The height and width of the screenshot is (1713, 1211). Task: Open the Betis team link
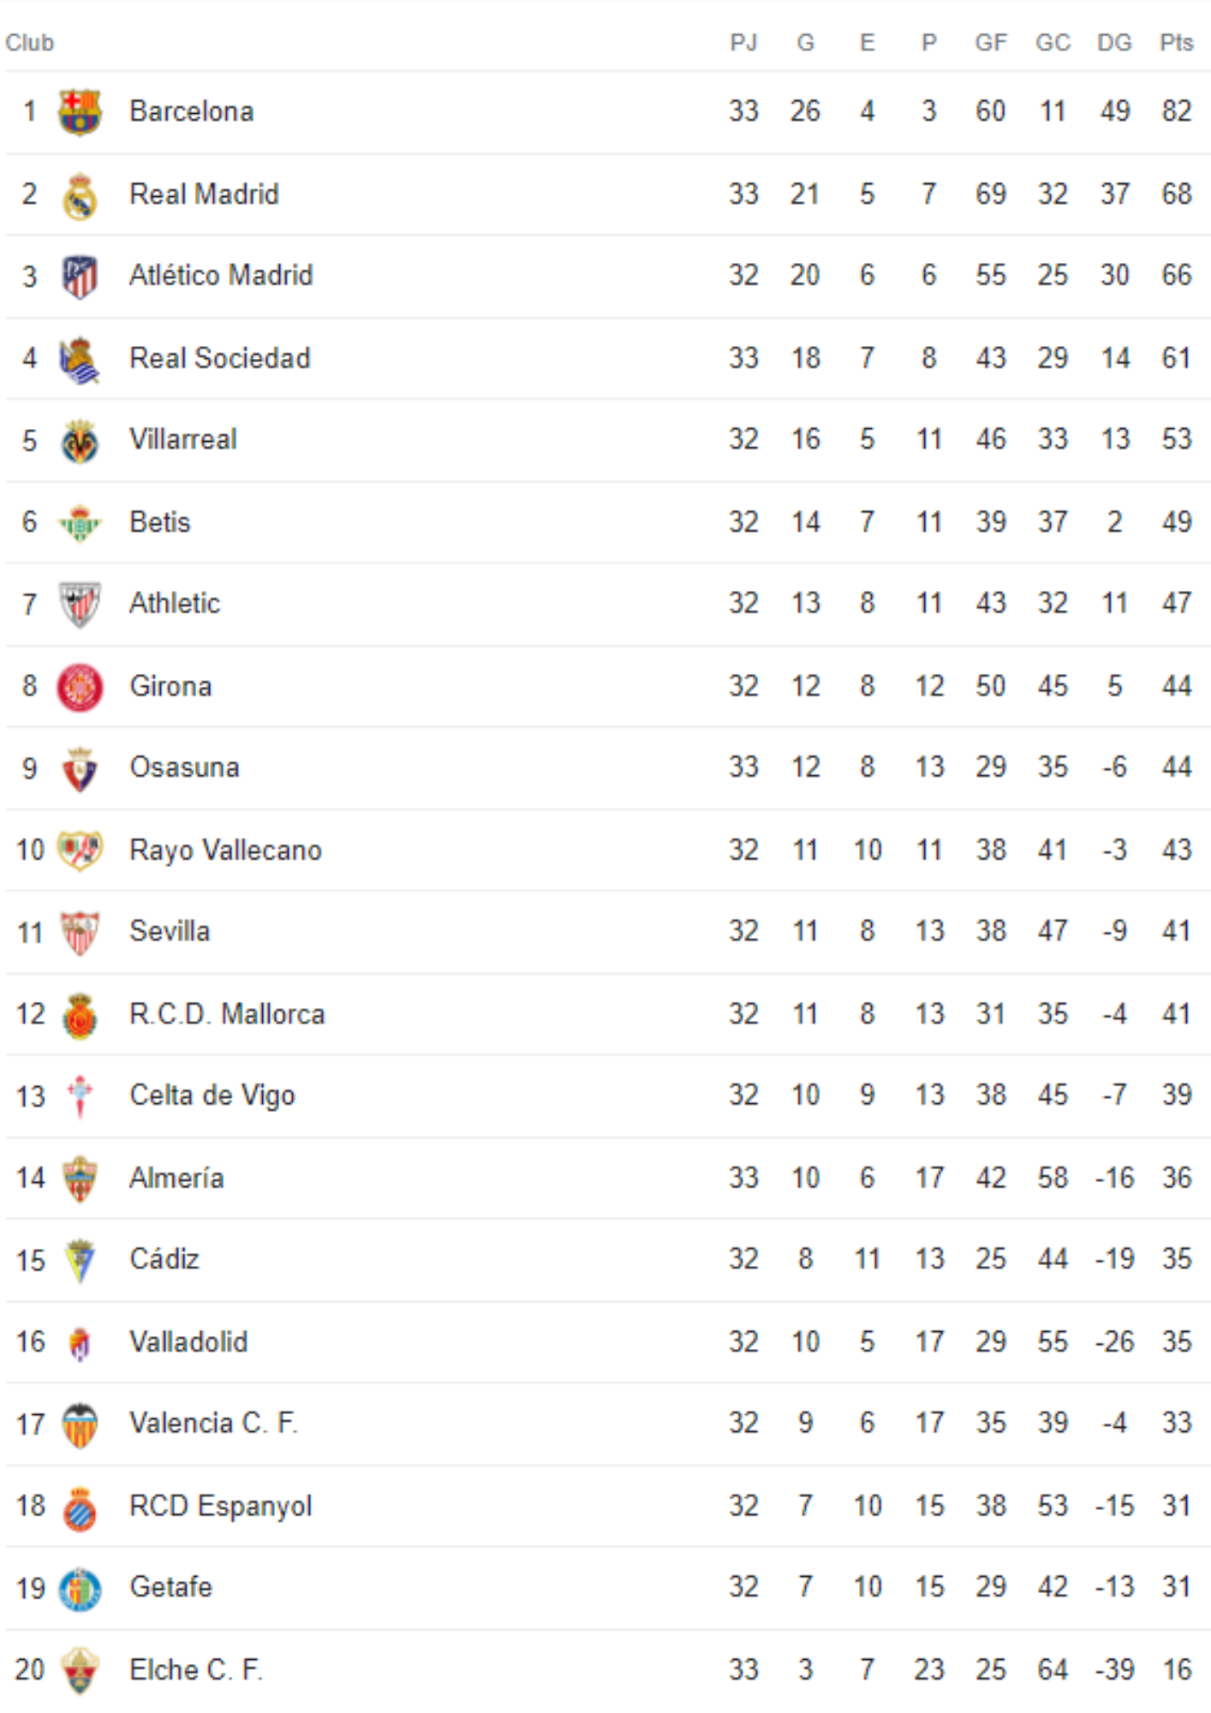pyautogui.click(x=159, y=522)
